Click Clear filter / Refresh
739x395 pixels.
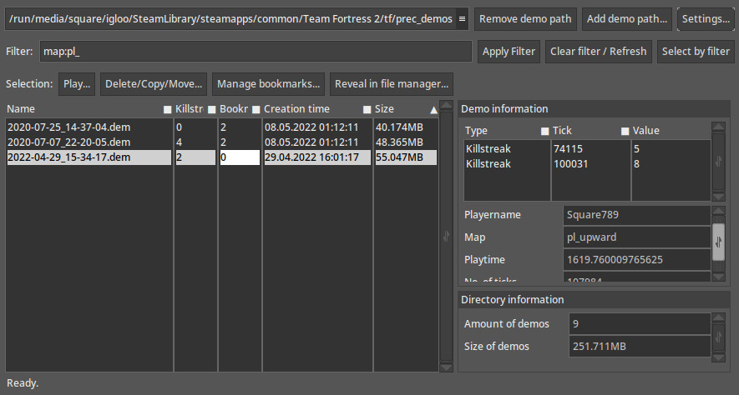point(598,52)
